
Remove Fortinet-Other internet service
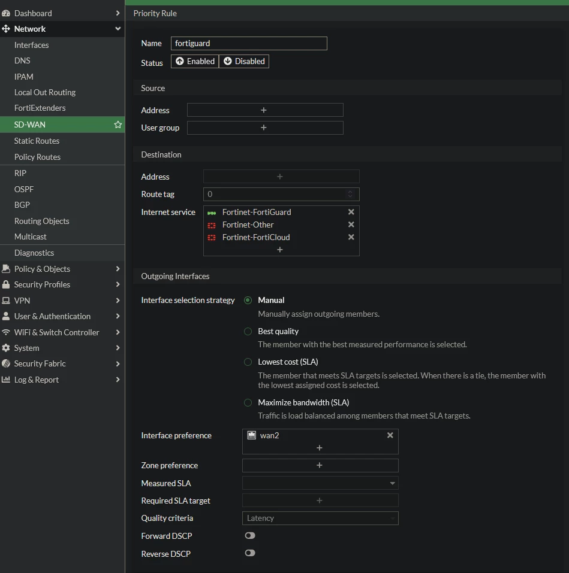351,225
